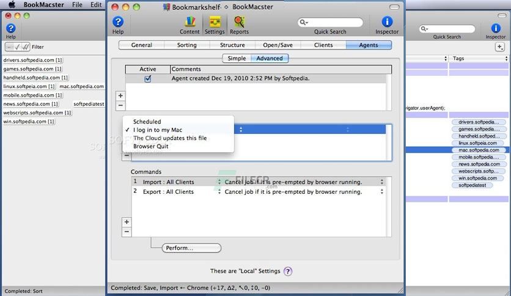Select the news.softpedia.com tag pill on the right
511x296 pixels.
click(x=479, y=164)
